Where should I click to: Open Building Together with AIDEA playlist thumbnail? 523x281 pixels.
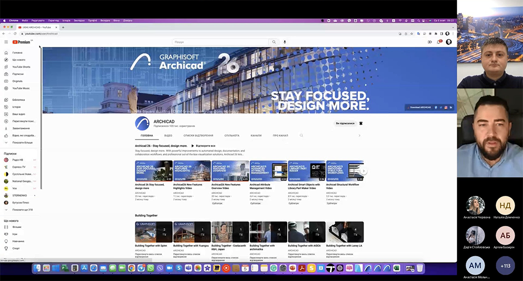click(x=306, y=232)
